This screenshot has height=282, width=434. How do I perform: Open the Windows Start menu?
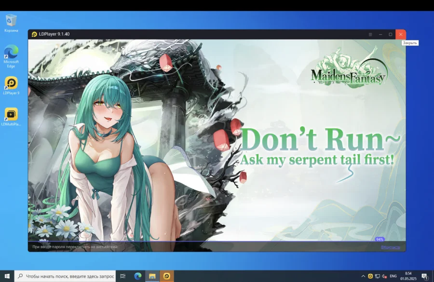(x=7, y=276)
